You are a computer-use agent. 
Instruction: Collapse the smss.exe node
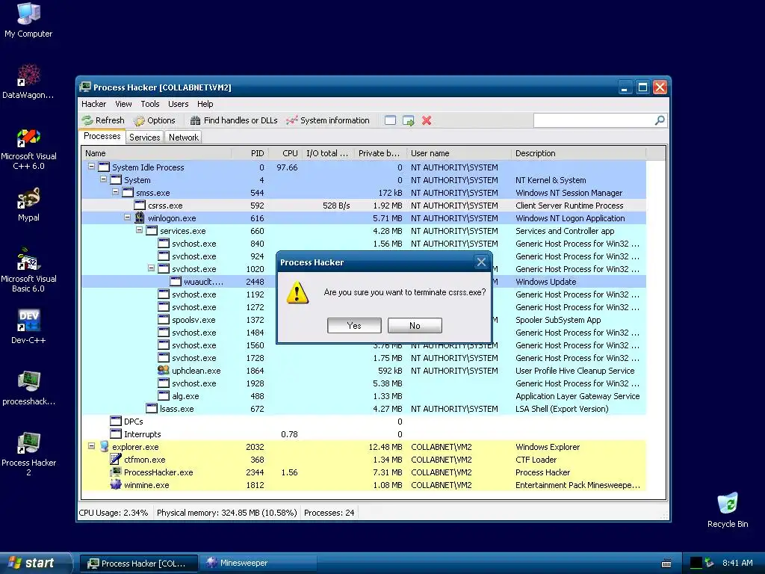tap(116, 192)
